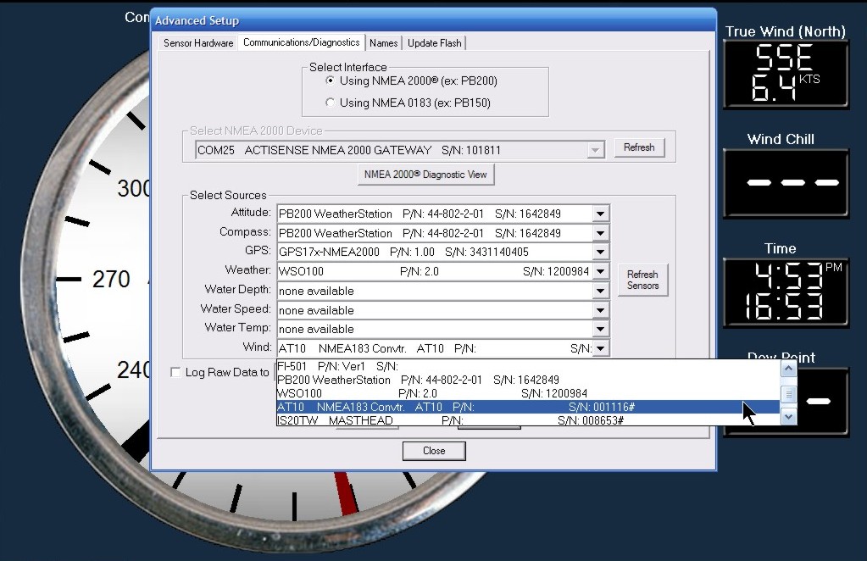Screen dimensions: 867x561
Task: Click the Wind Chill display
Action: tap(786, 183)
